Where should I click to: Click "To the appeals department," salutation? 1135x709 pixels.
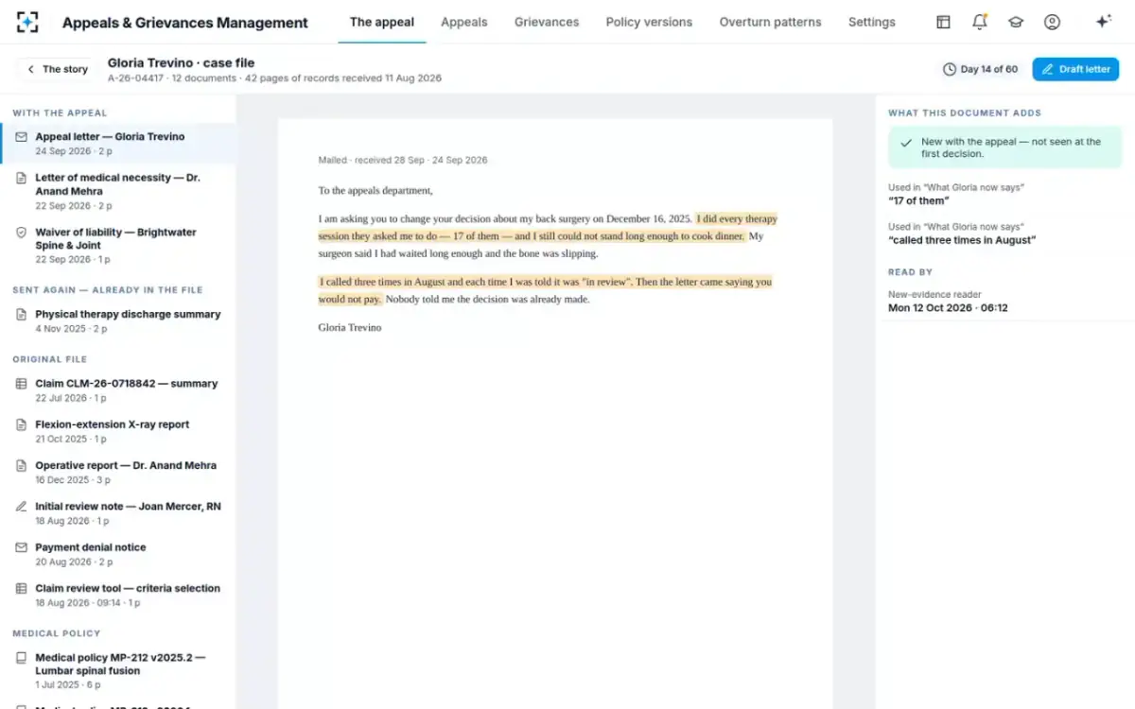(x=375, y=190)
